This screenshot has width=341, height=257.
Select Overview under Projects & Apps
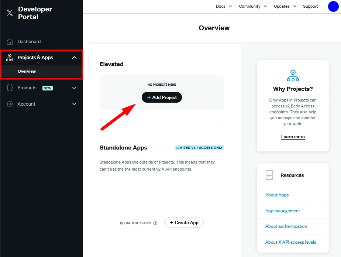[27, 71]
